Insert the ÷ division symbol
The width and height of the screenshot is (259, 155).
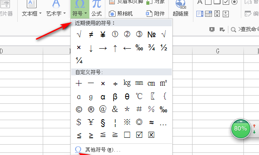(x=115, y=84)
